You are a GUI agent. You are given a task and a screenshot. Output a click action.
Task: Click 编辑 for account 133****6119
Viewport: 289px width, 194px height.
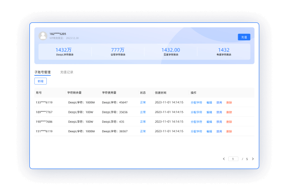click(x=209, y=102)
